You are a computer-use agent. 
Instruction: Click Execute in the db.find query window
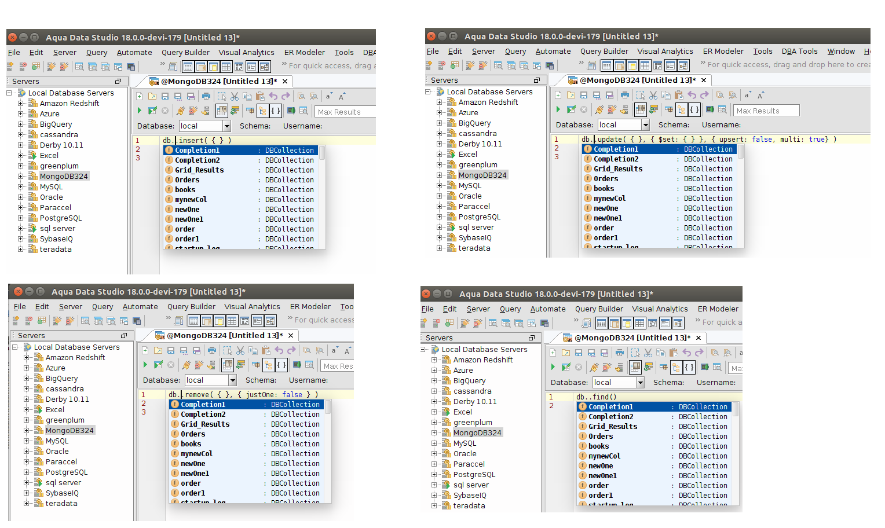point(553,367)
